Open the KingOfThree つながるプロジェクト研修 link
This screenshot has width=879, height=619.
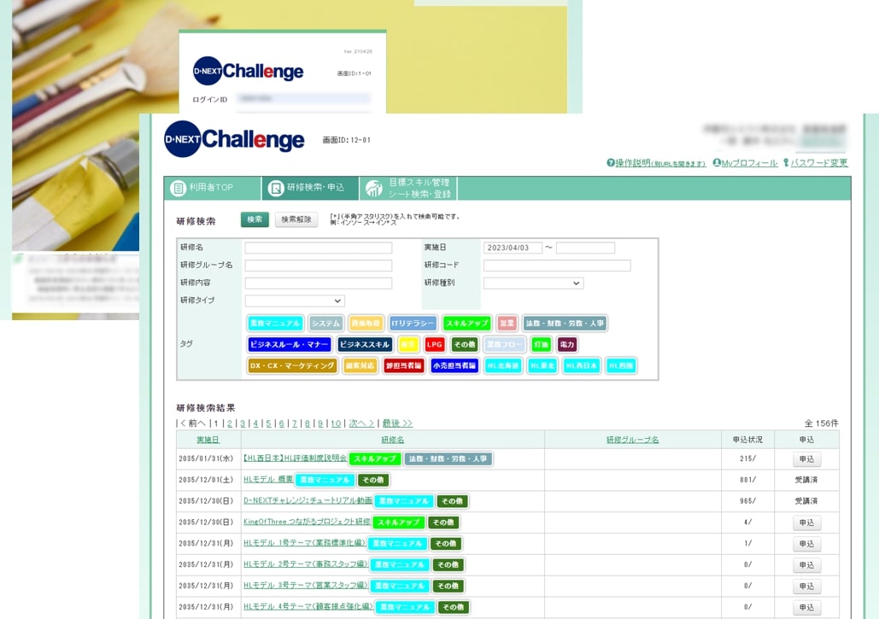coord(307,522)
